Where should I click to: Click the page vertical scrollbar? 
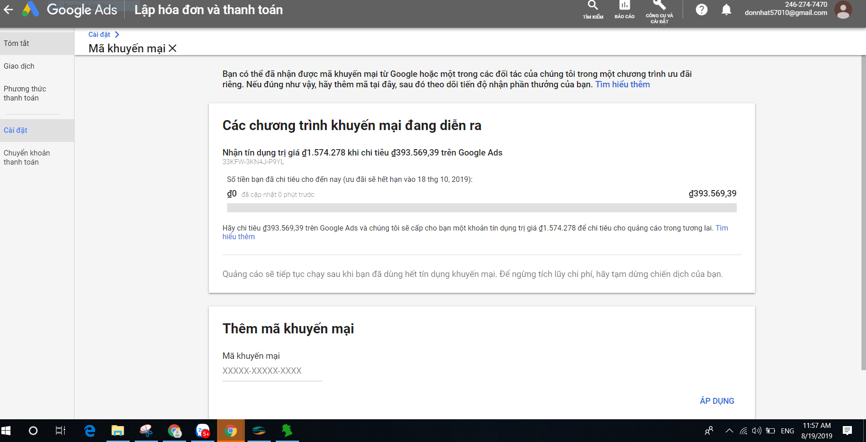click(863, 213)
